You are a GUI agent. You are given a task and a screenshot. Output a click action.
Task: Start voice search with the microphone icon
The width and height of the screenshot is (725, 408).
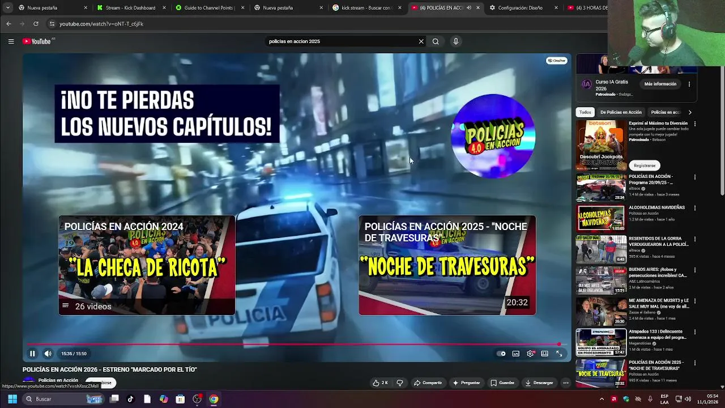pos(455,41)
